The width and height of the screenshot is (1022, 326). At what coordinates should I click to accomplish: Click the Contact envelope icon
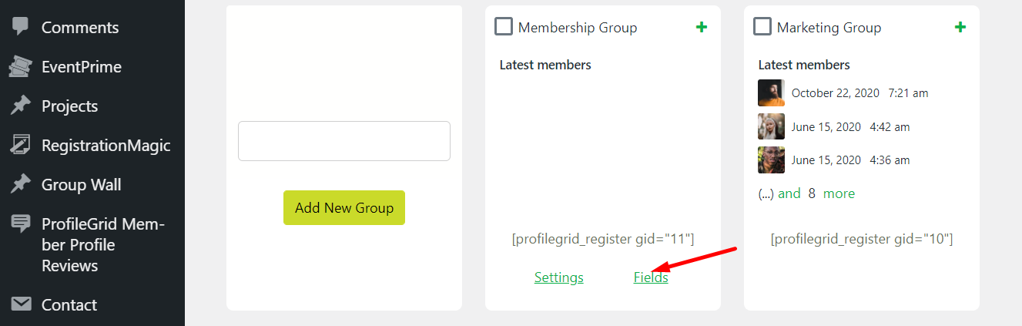(21, 304)
